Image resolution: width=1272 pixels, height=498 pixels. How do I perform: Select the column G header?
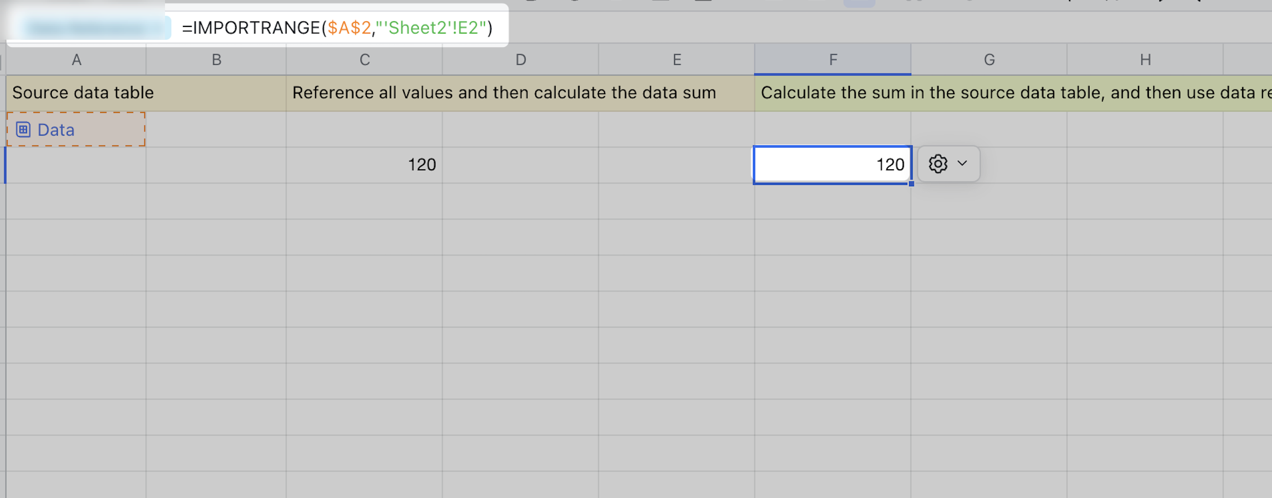coord(989,60)
